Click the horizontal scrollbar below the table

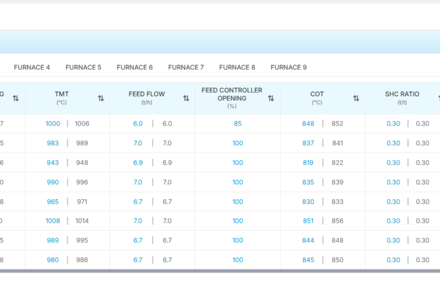(220, 271)
